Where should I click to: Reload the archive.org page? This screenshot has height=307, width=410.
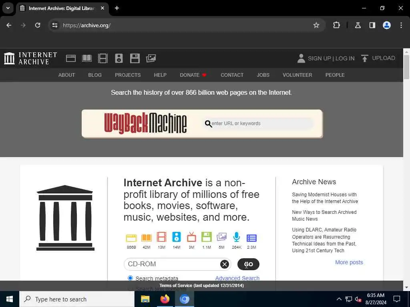(x=38, y=25)
